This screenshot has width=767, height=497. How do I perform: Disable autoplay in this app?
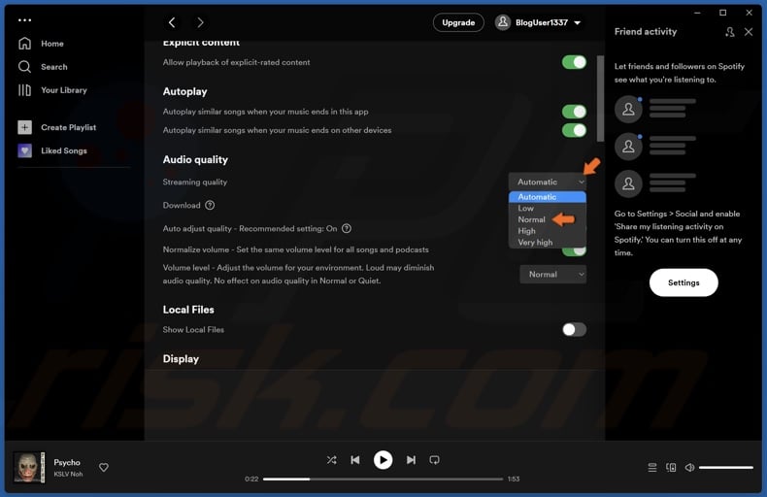[x=574, y=112]
